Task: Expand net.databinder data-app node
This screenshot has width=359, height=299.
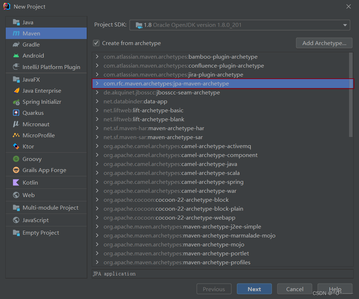Action: point(97,101)
